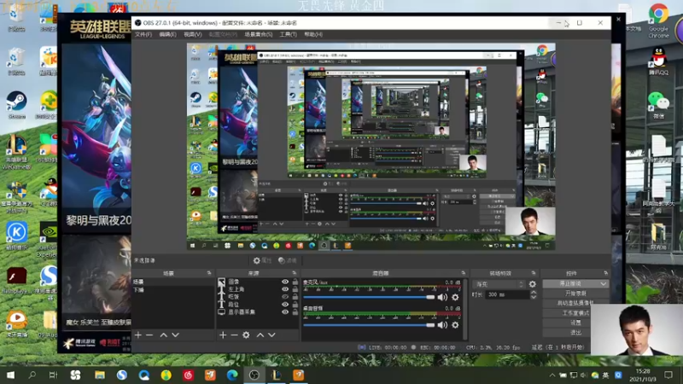Open 桌面音频 audio settings gear

click(455, 325)
